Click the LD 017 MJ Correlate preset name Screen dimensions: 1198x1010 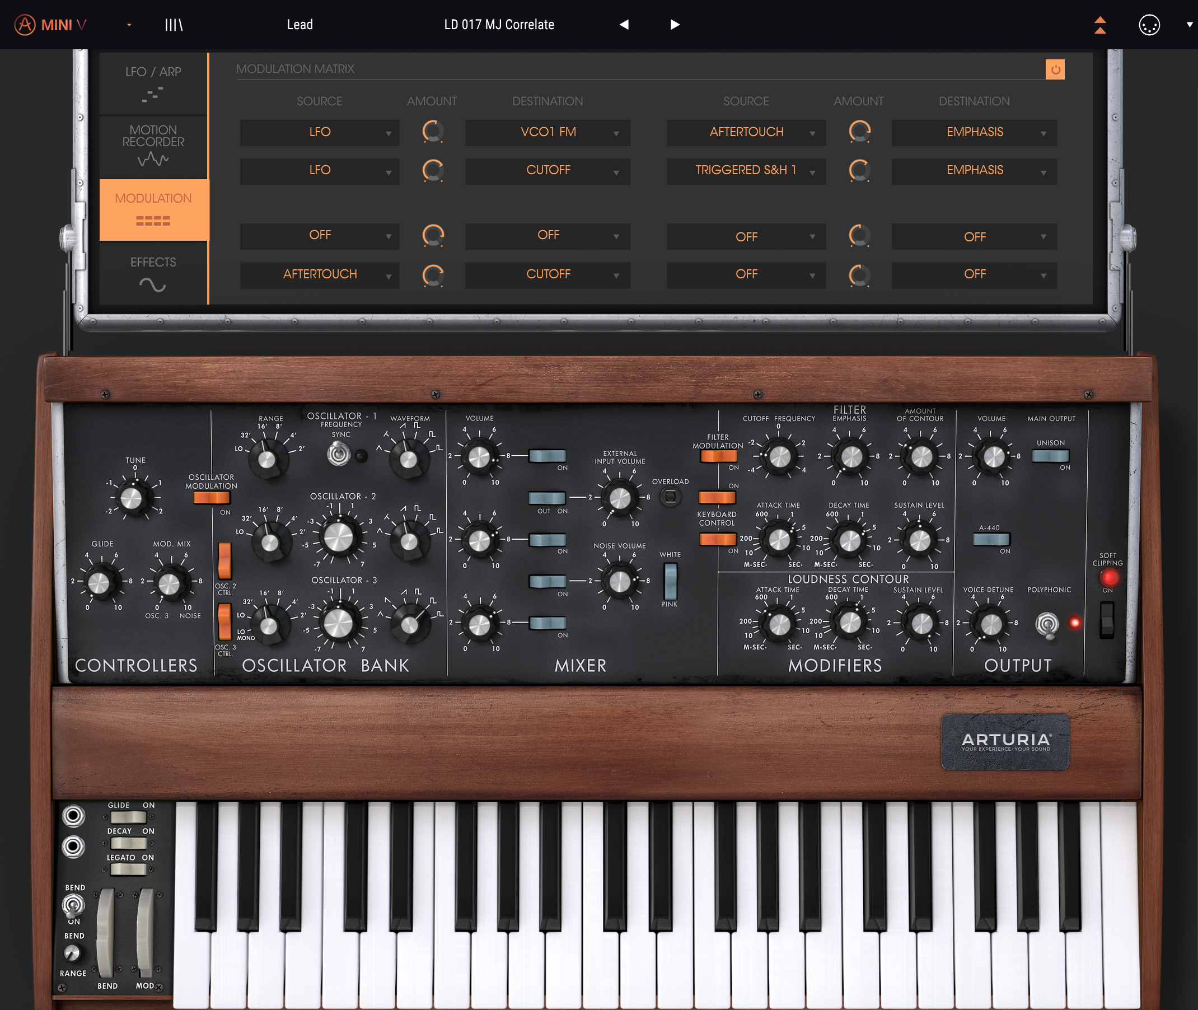499,25
